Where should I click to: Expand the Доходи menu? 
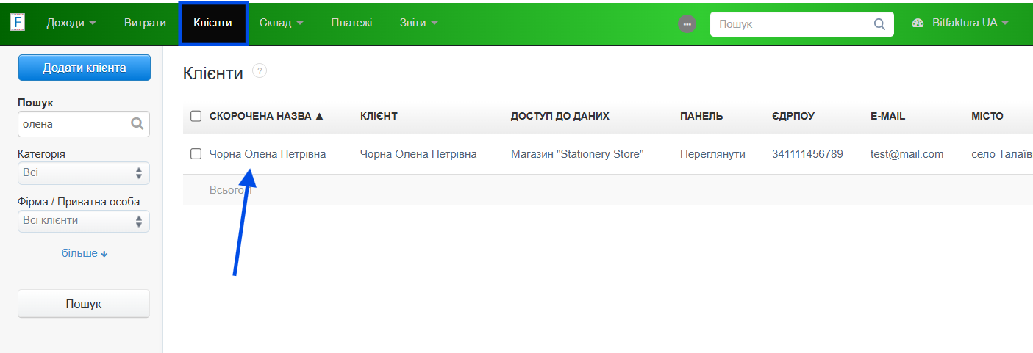(x=71, y=23)
